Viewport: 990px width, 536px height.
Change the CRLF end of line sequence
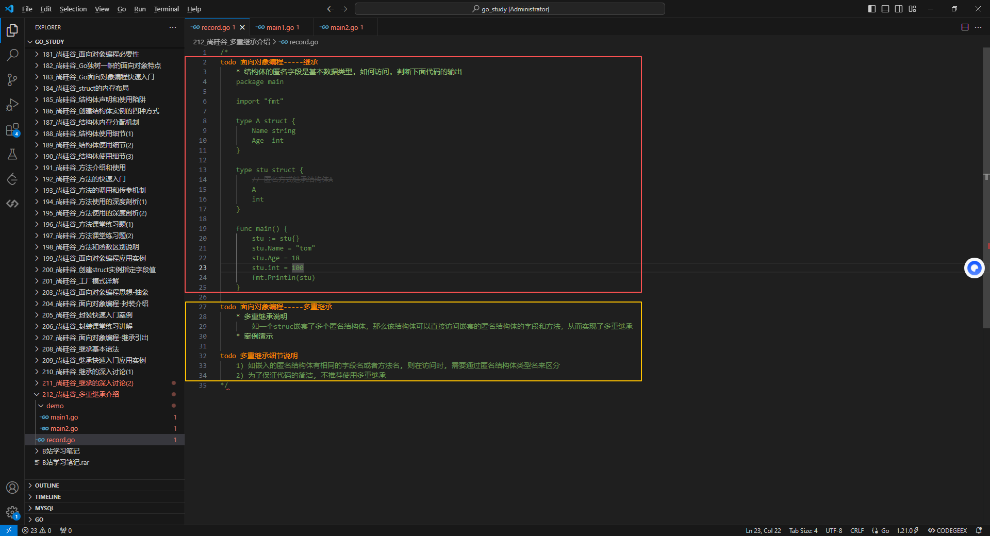coord(857,530)
